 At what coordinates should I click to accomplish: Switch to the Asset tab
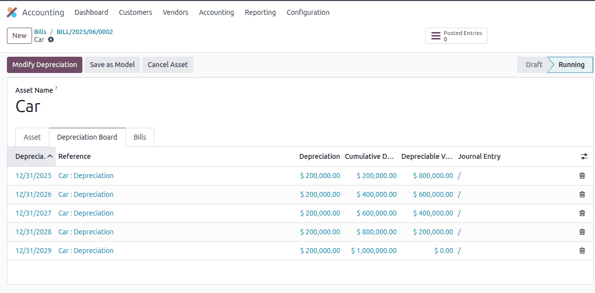tap(32, 137)
